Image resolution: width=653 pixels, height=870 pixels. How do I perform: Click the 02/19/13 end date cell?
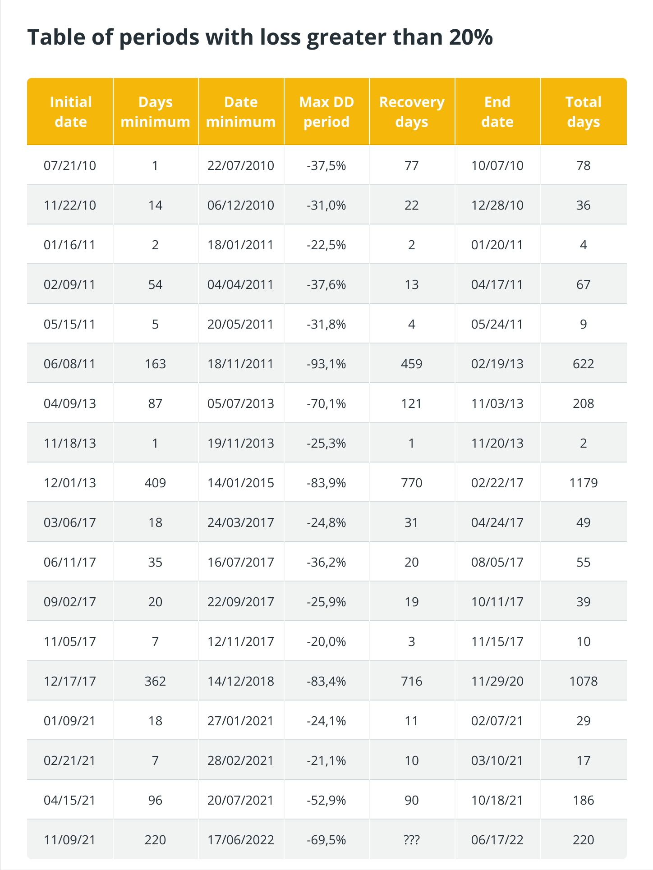click(497, 364)
